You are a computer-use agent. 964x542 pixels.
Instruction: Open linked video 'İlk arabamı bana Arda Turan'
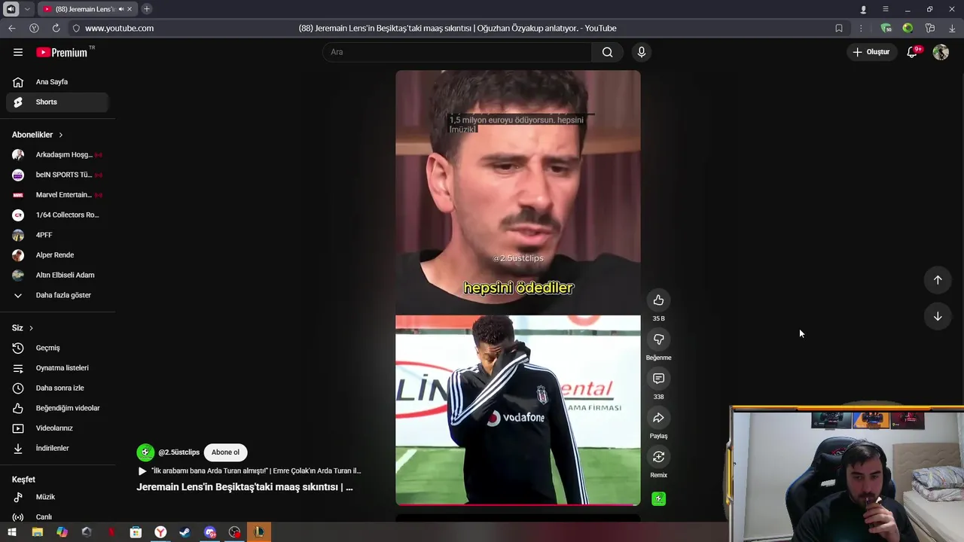249,470
